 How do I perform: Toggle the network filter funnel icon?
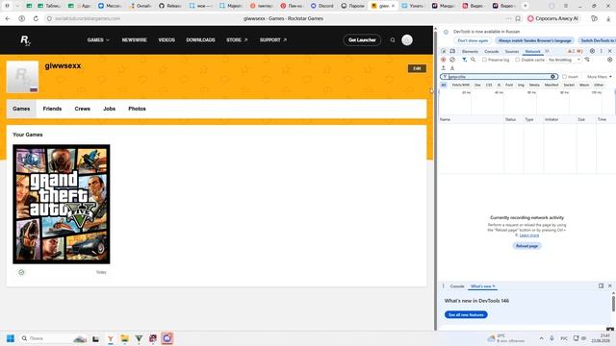click(464, 60)
